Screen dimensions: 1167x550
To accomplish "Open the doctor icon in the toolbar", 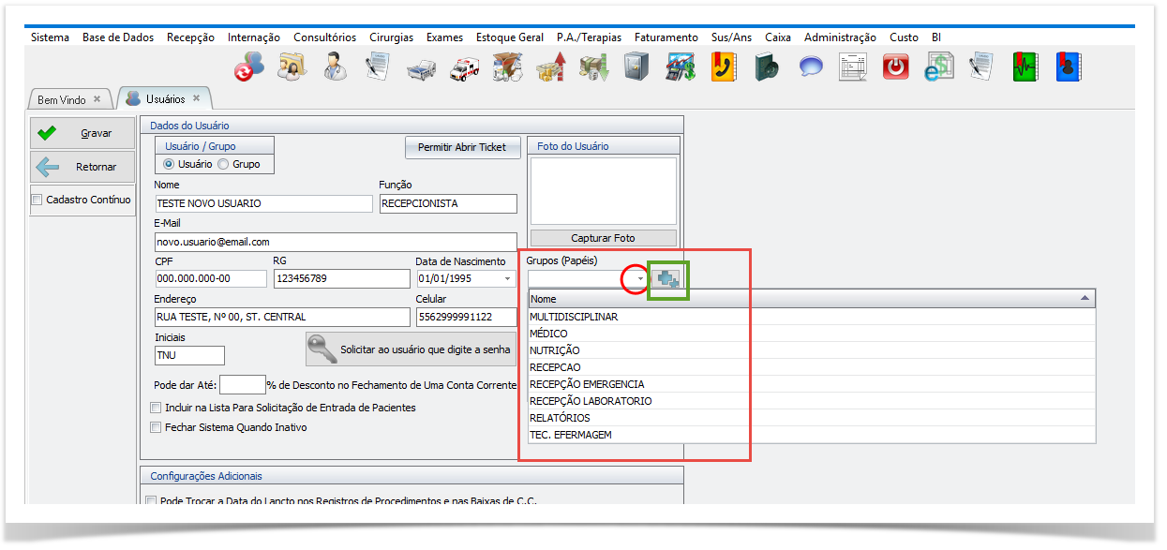I will click(334, 67).
